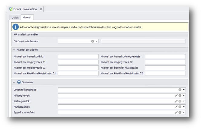Screen dimensions: 202x130
Task: Close the E-bank utalás sablon tab
Action: (x=41, y=9)
